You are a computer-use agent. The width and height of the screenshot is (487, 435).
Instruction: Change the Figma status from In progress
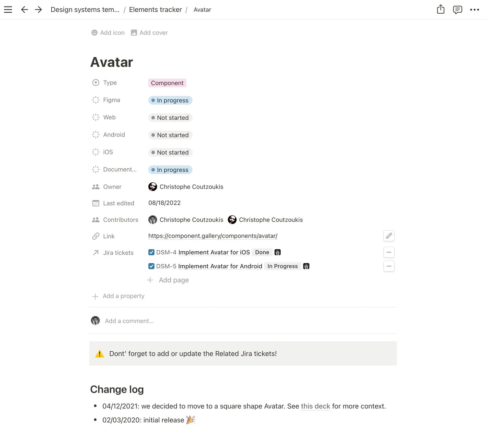click(x=170, y=100)
